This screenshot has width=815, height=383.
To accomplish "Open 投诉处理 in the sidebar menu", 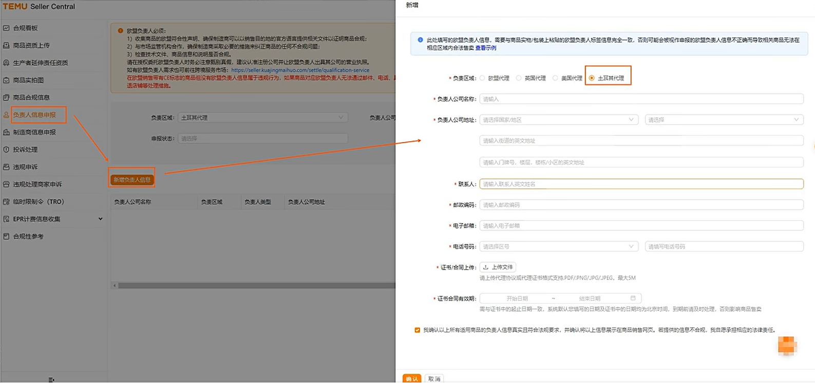I will 25,150.
